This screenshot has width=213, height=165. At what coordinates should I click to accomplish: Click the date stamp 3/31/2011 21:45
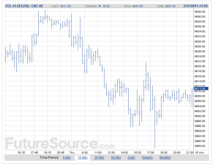pos(195,6)
